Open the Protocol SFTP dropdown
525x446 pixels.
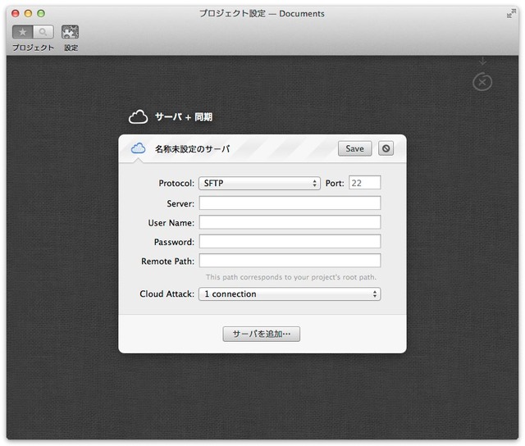point(259,184)
